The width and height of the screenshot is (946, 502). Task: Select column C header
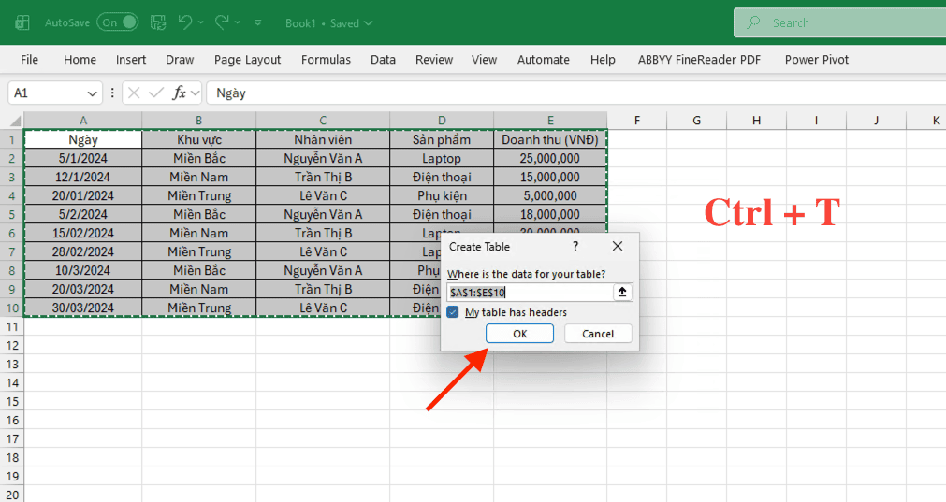pyautogui.click(x=323, y=121)
